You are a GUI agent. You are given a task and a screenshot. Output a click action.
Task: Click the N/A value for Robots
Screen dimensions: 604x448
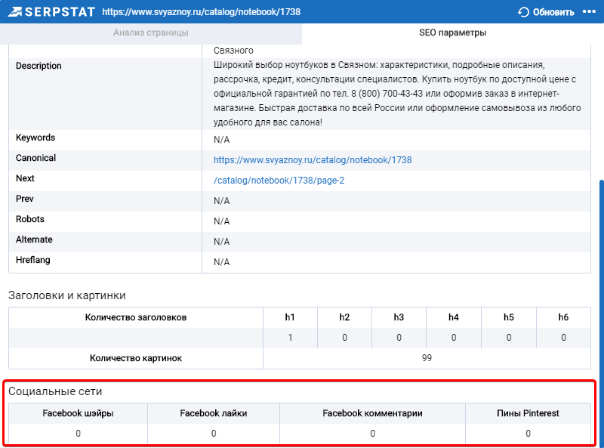[x=221, y=221]
